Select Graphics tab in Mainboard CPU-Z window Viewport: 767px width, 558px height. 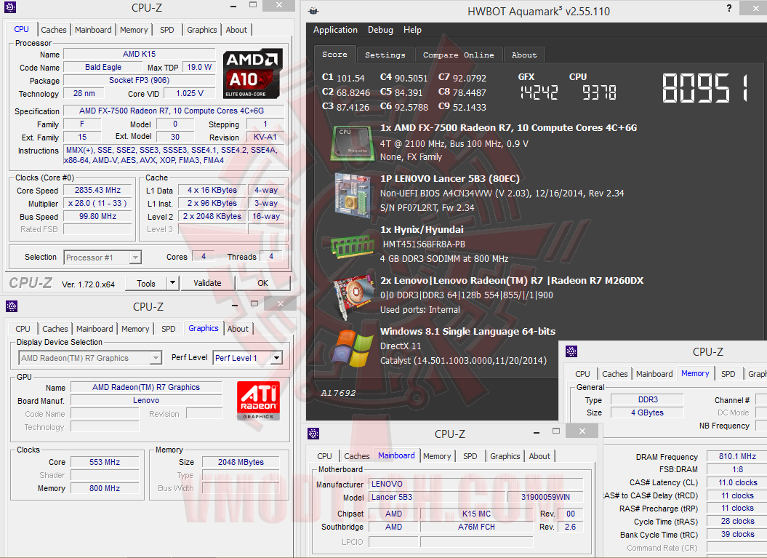[x=505, y=456]
